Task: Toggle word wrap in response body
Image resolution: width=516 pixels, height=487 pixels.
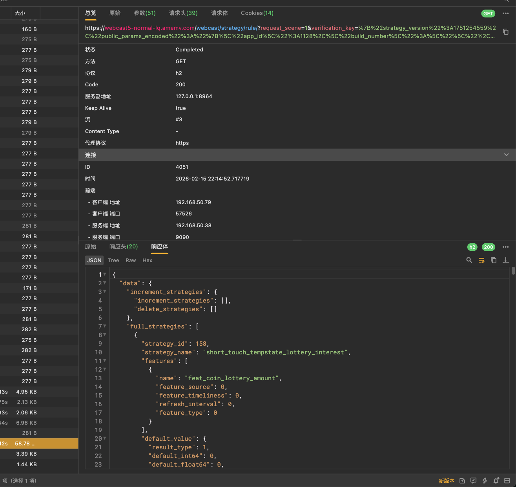Action: tap(481, 260)
